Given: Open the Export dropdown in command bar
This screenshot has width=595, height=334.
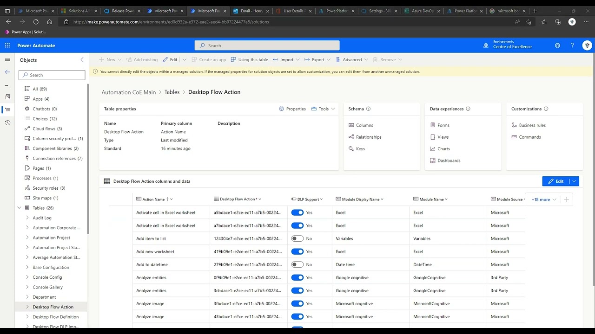Looking at the screenshot, I should pyautogui.click(x=317, y=60).
